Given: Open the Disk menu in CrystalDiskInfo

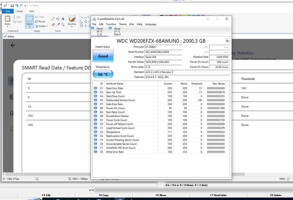Looking at the screenshot, I should (132, 24).
